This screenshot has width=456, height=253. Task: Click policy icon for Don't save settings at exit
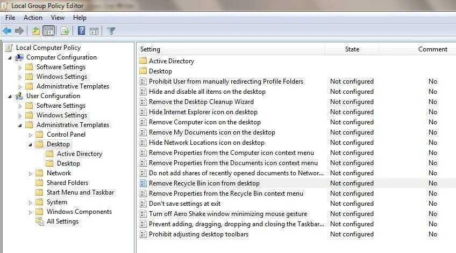(143, 204)
